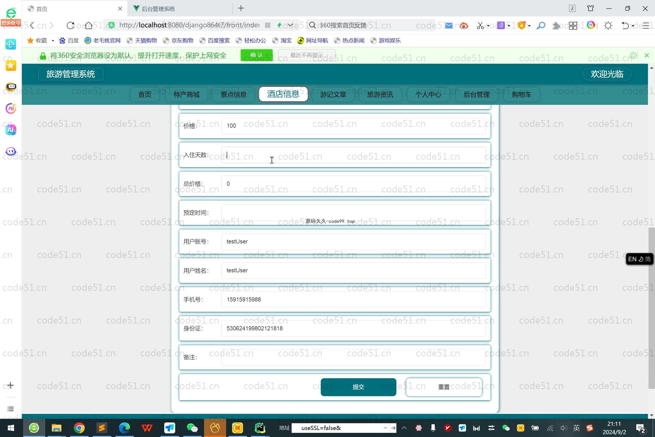
Task: Confirm default browser with 确认 button
Action: [257, 55]
